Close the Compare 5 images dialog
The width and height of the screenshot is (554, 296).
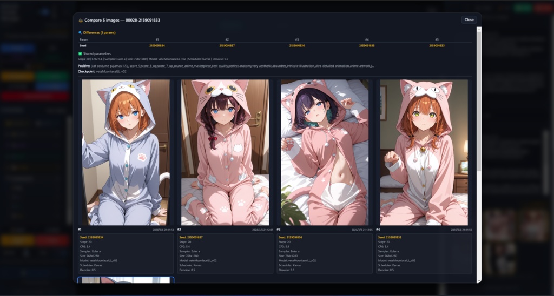pyautogui.click(x=469, y=20)
